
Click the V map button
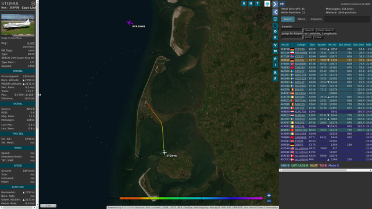pyautogui.click(x=275, y=45)
